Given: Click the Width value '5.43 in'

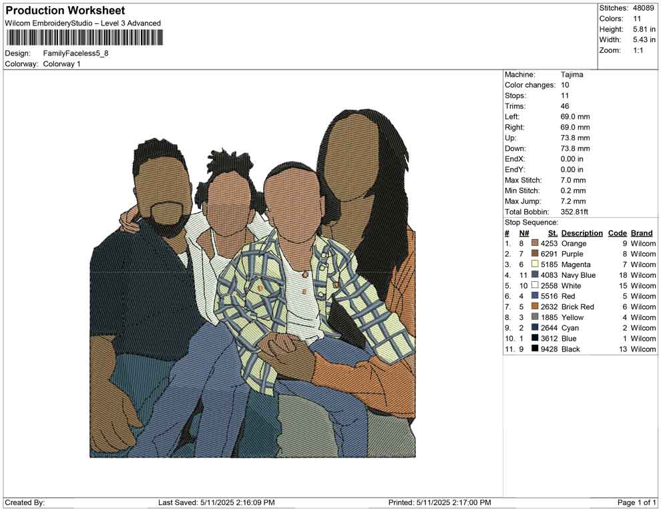Looking at the screenshot, I should pyautogui.click(x=644, y=39).
